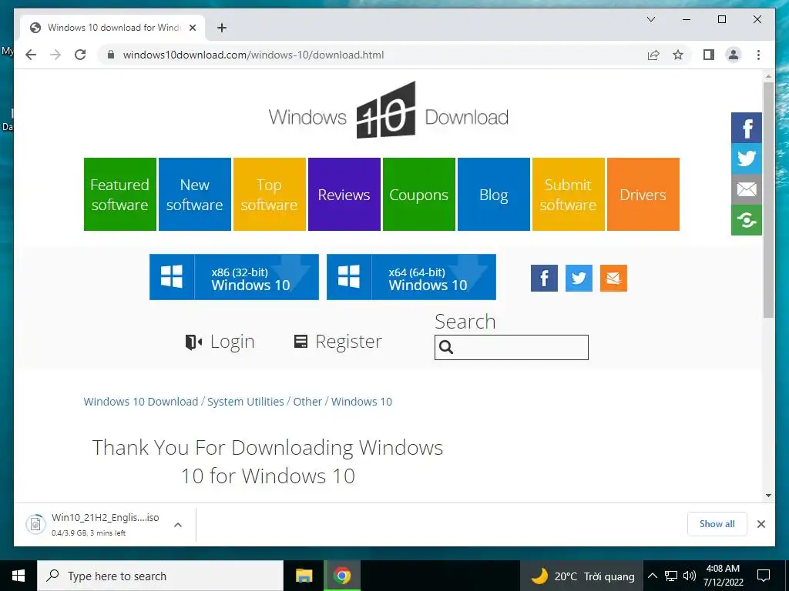Close the Windows 10 download tab
The image size is (789, 591).
(192, 28)
